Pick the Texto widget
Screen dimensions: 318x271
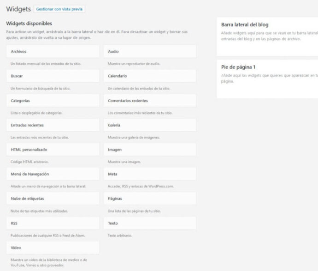pyautogui.click(x=150, y=223)
